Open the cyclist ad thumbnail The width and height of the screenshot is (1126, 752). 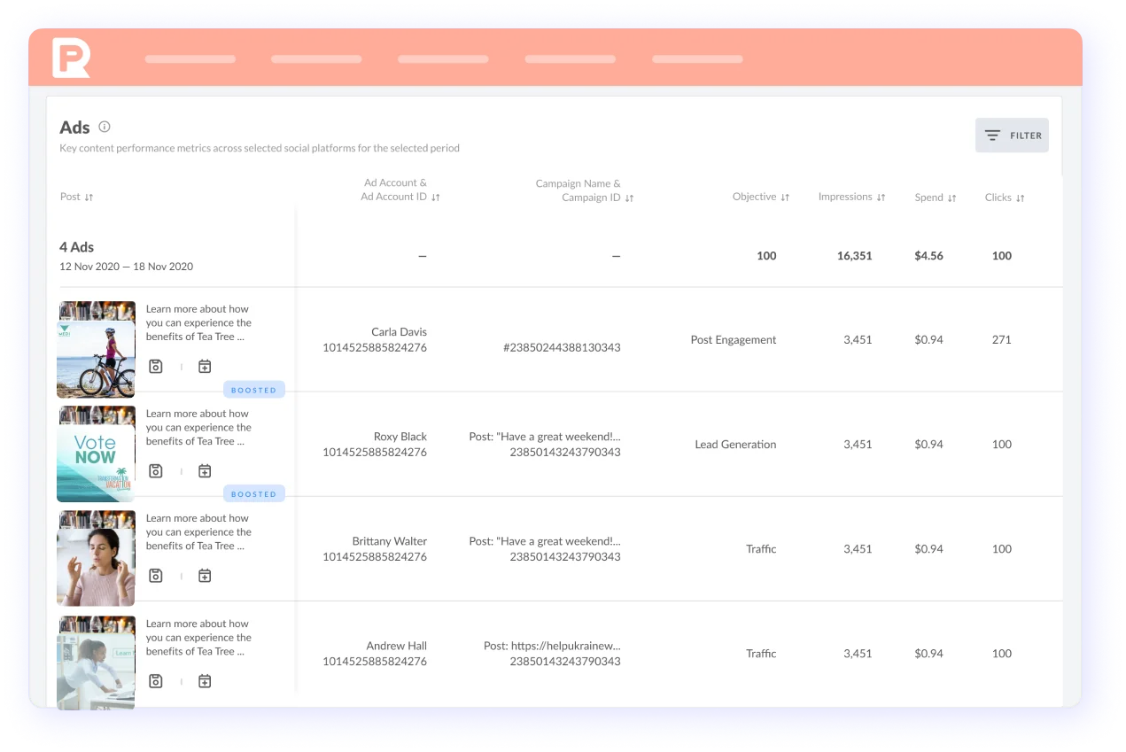96,350
